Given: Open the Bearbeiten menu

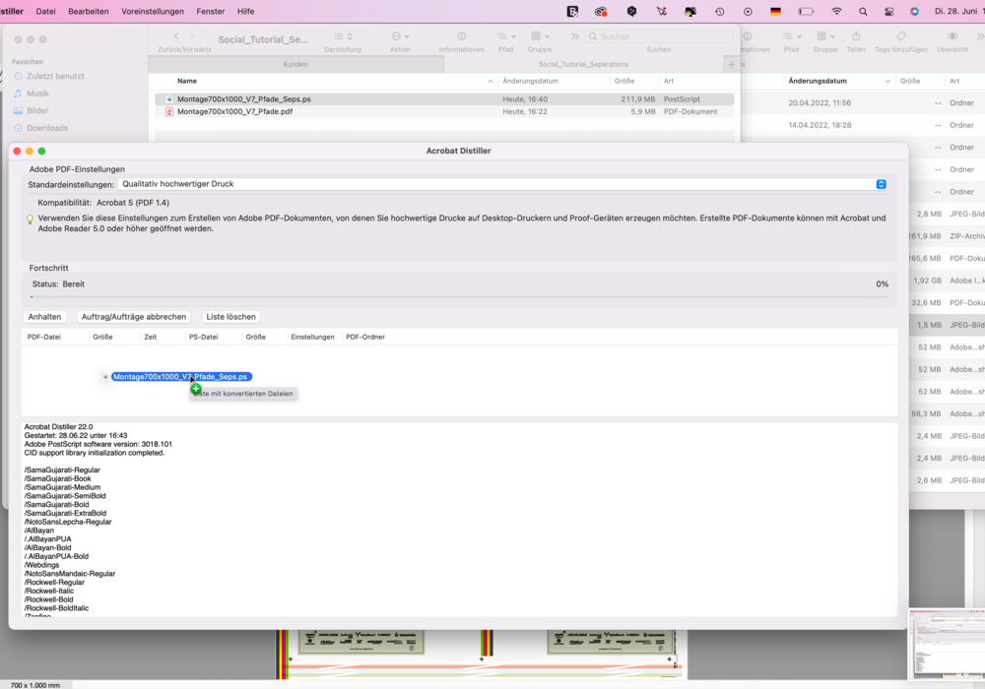Looking at the screenshot, I should point(89,11).
